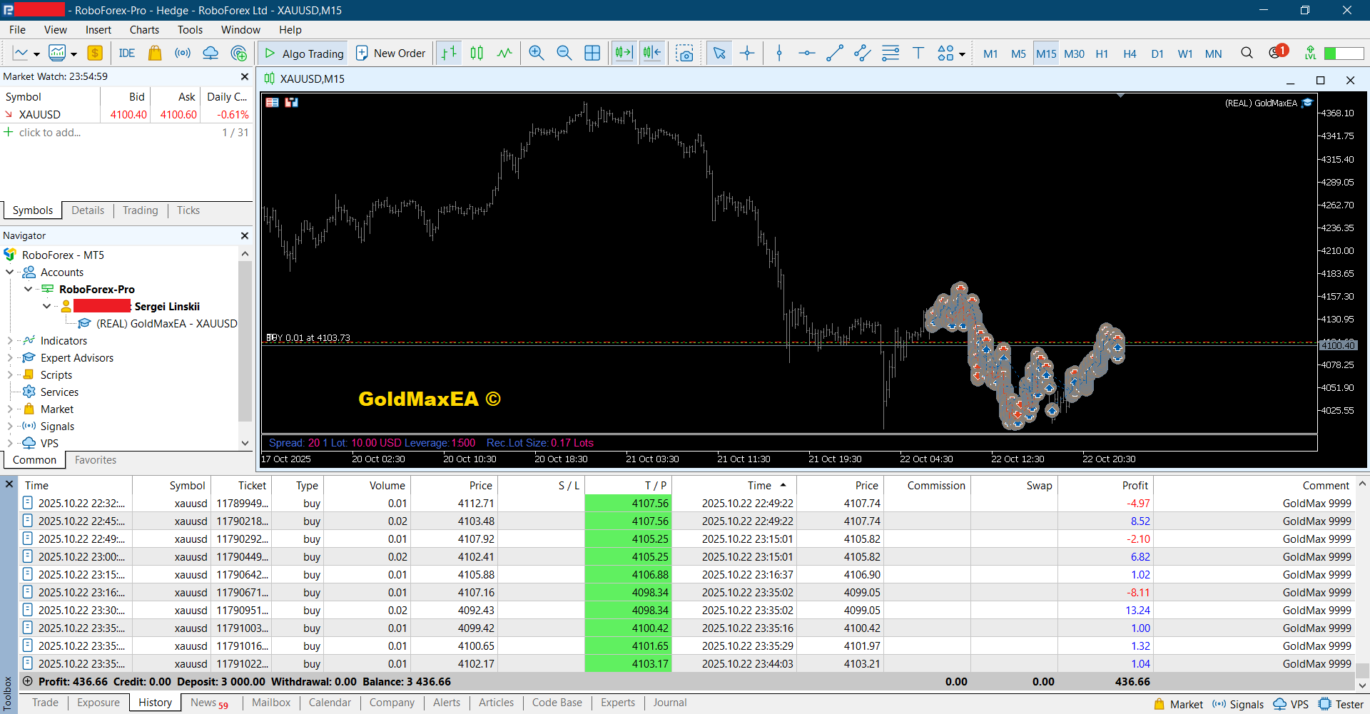Select (REAL) GoldMaxEA - XAUUSD in Navigator
This screenshot has height=714, width=1370.
166,323
